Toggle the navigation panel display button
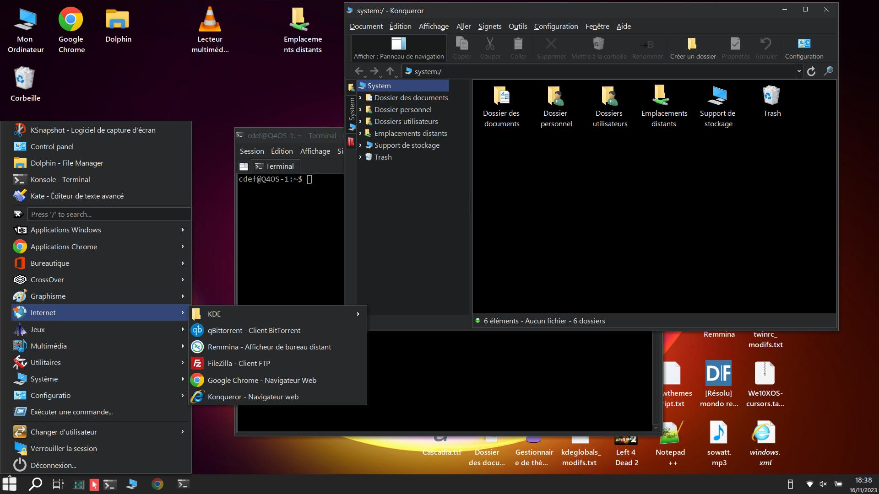 coord(398,48)
